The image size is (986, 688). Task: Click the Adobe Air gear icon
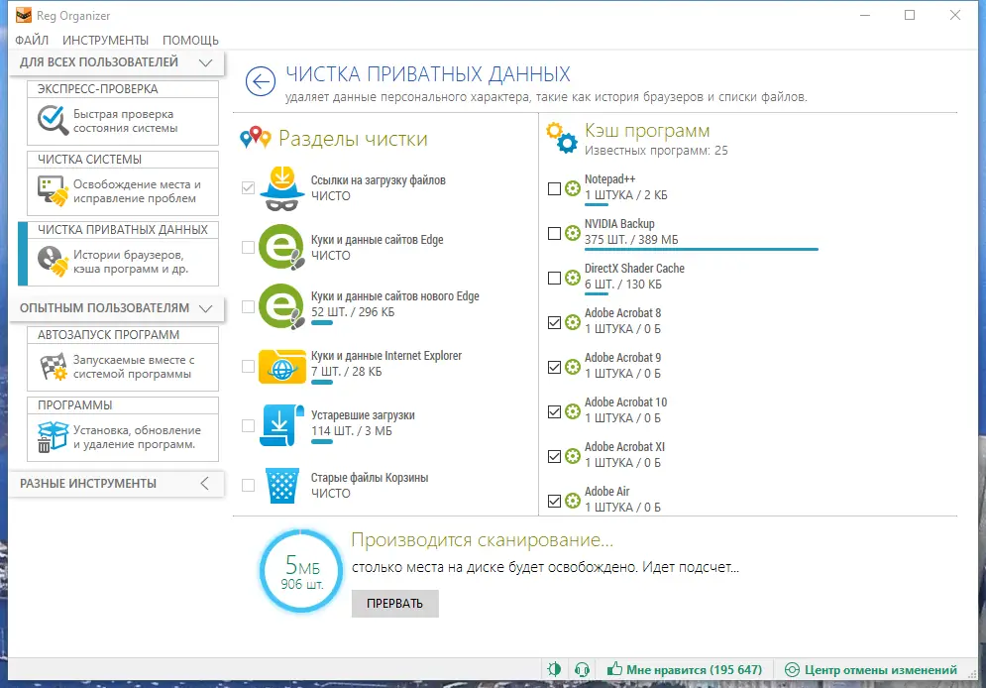click(x=572, y=501)
